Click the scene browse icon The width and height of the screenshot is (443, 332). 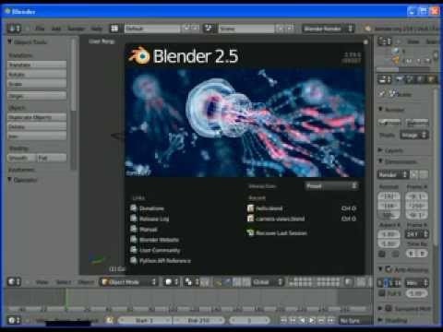(210, 29)
